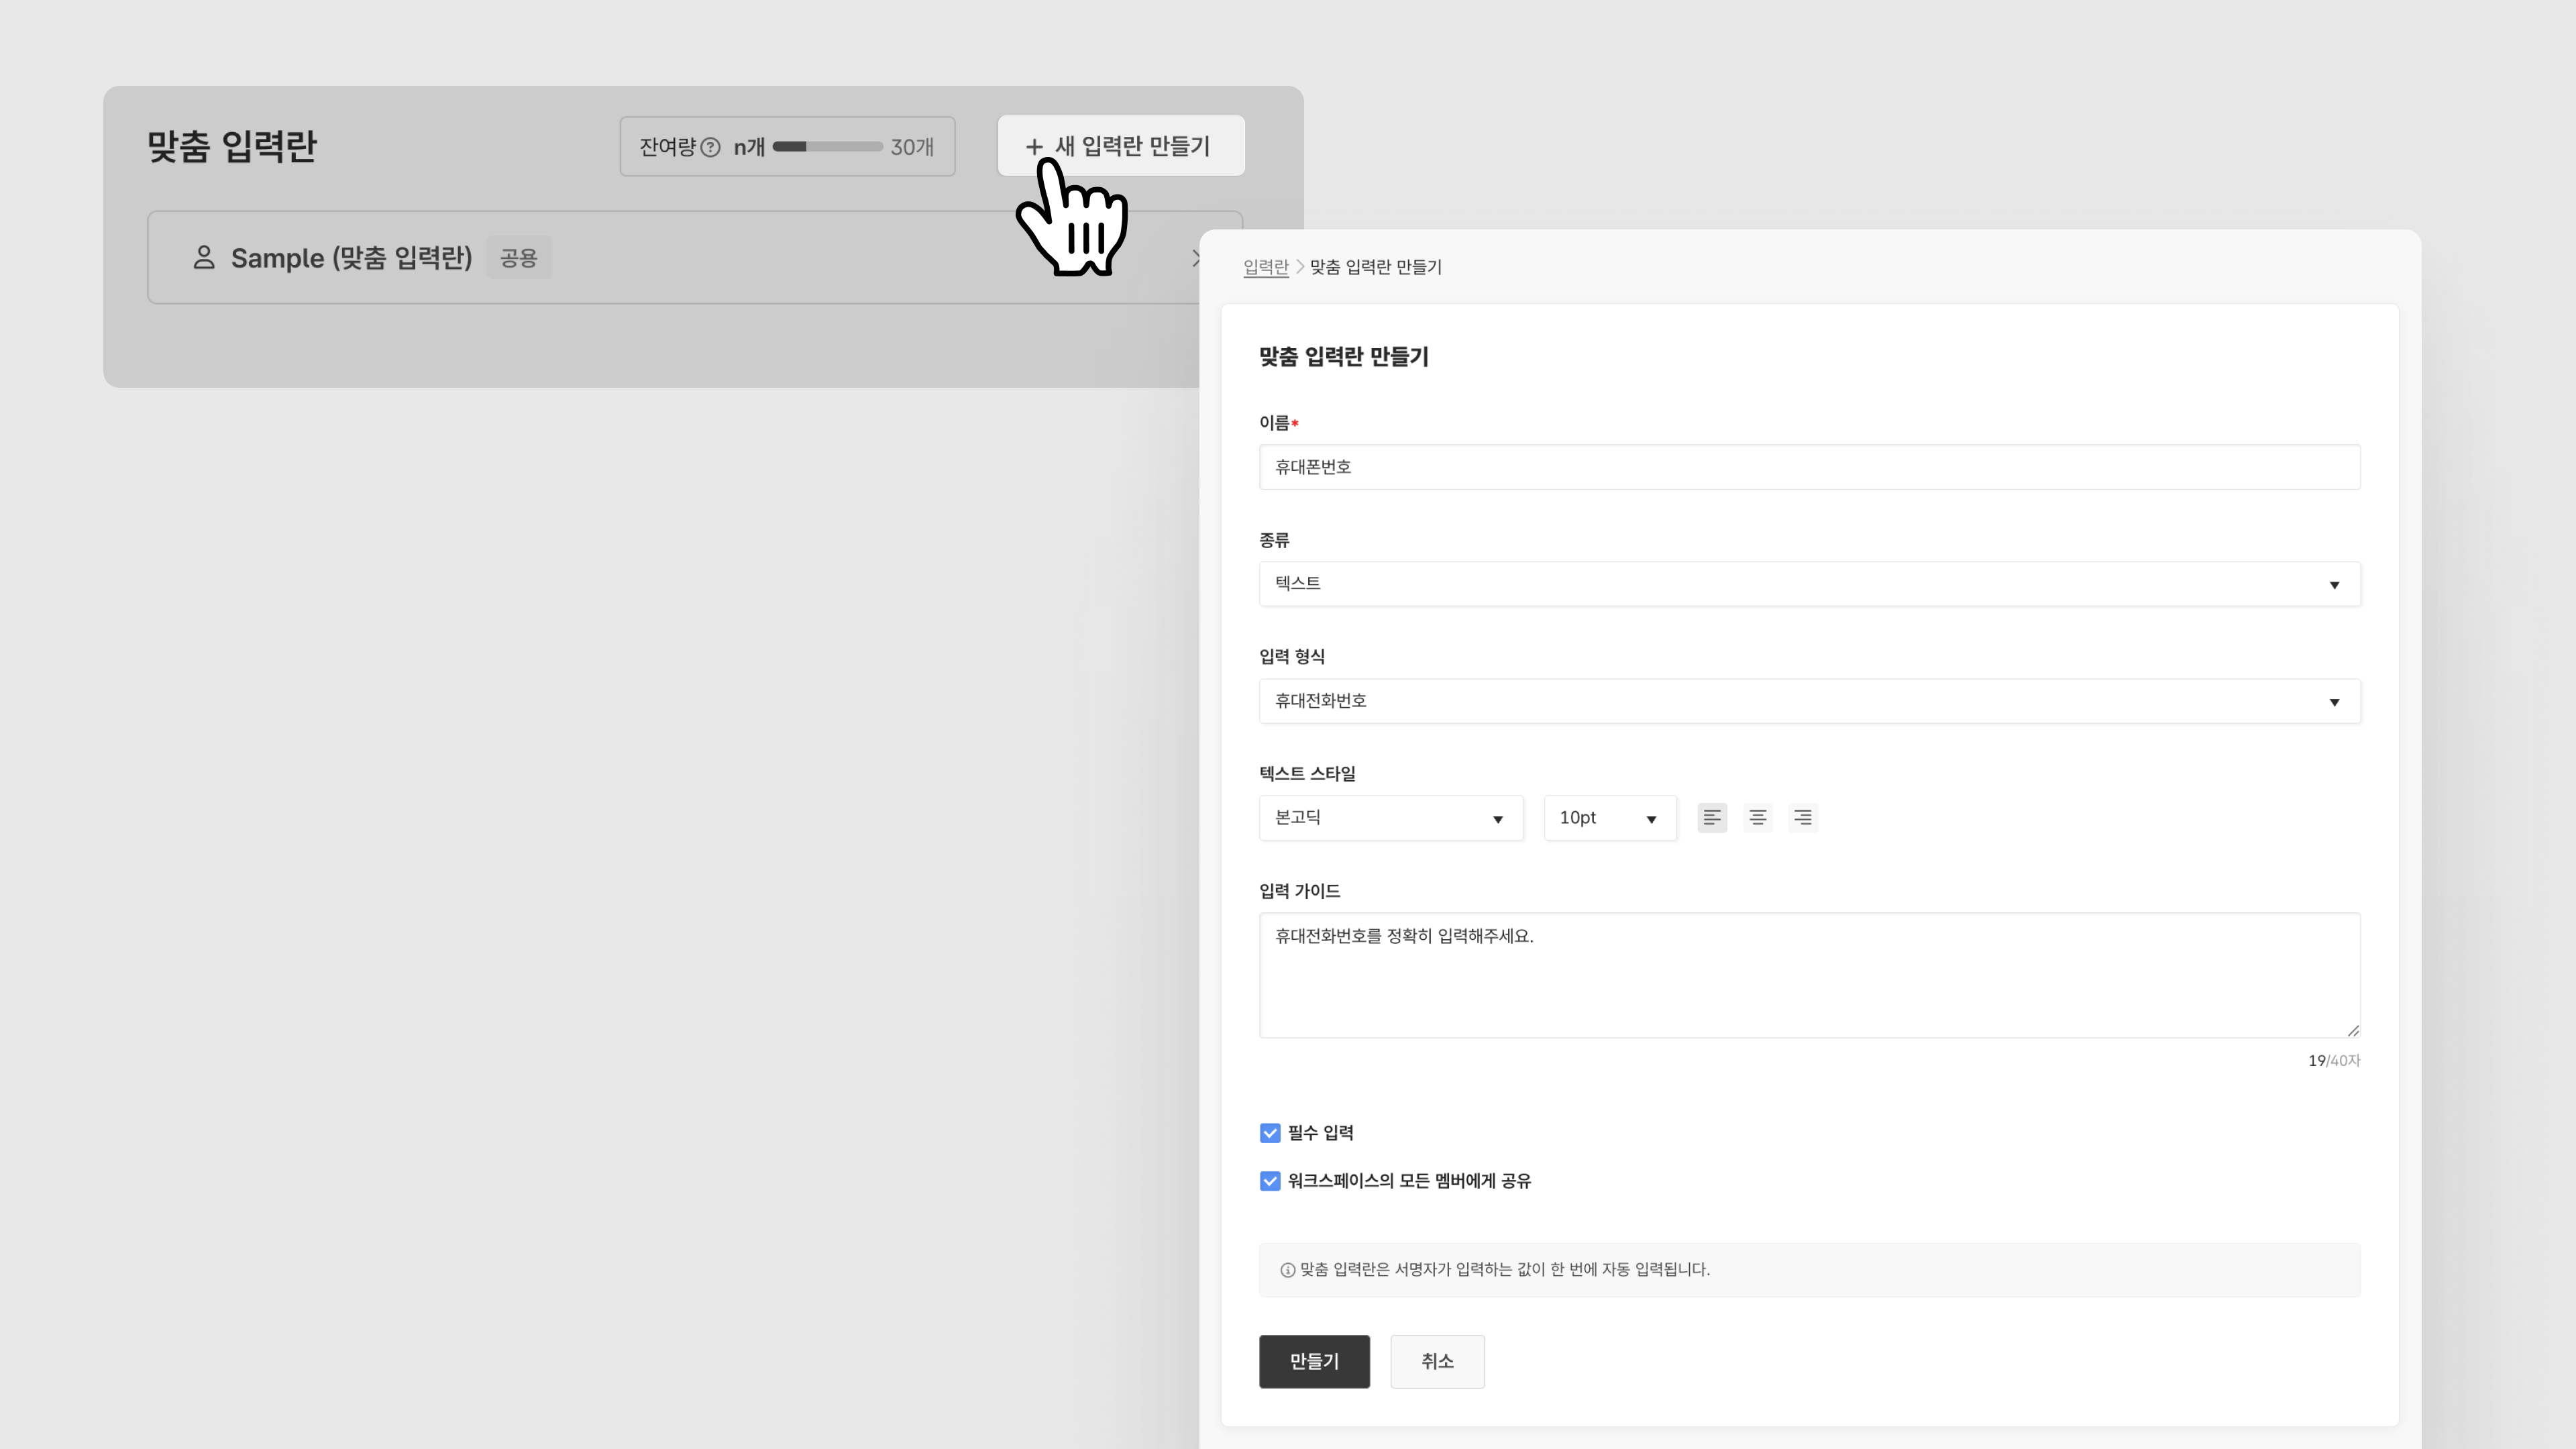
Task: Click the 취소 button
Action: 1436,1361
